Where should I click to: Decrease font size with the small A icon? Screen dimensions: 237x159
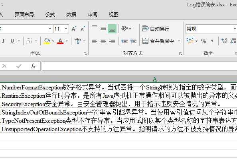(x=83, y=29)
